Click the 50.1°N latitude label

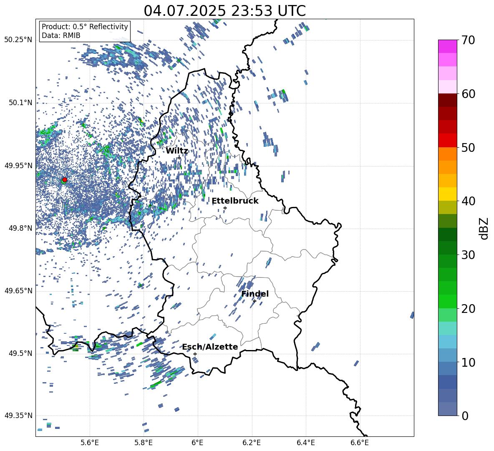click(x=20, y=103)
